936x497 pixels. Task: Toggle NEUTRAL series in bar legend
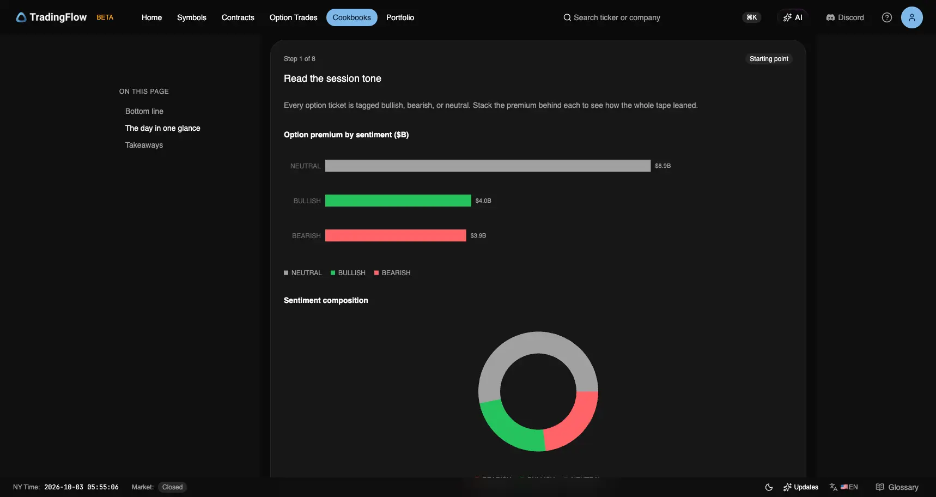point(303,273)
